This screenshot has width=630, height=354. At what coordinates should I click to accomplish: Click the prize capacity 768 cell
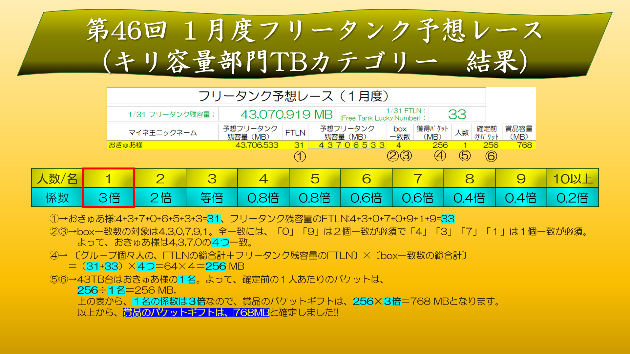click(524, 145)
